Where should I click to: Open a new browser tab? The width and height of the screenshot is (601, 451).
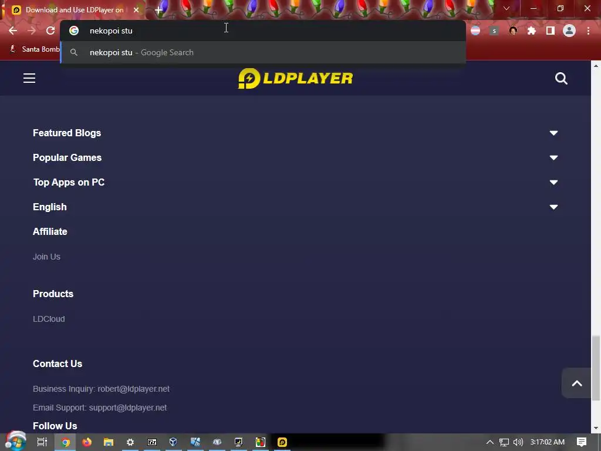coord(158,10)
